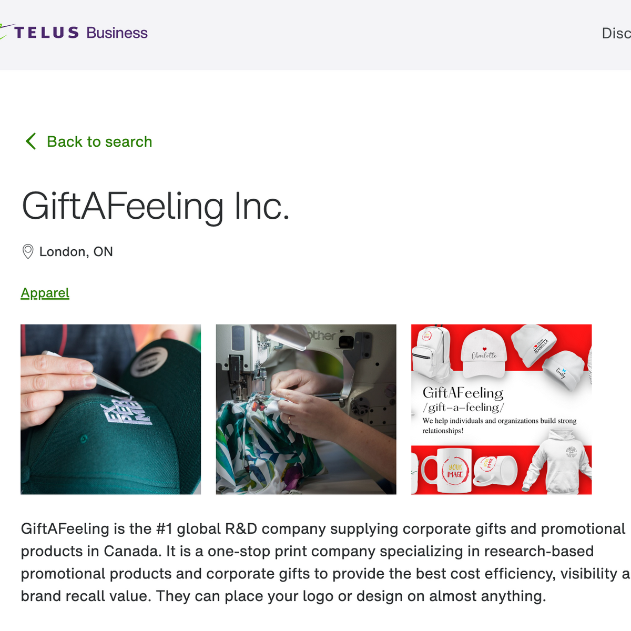Select the company description paragraph

coord(315,562)
